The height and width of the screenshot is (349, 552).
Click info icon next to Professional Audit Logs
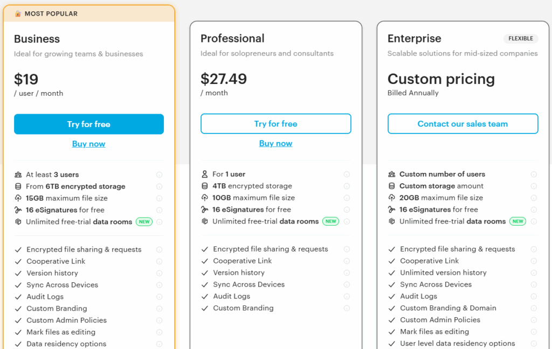[x=347, y=296]
